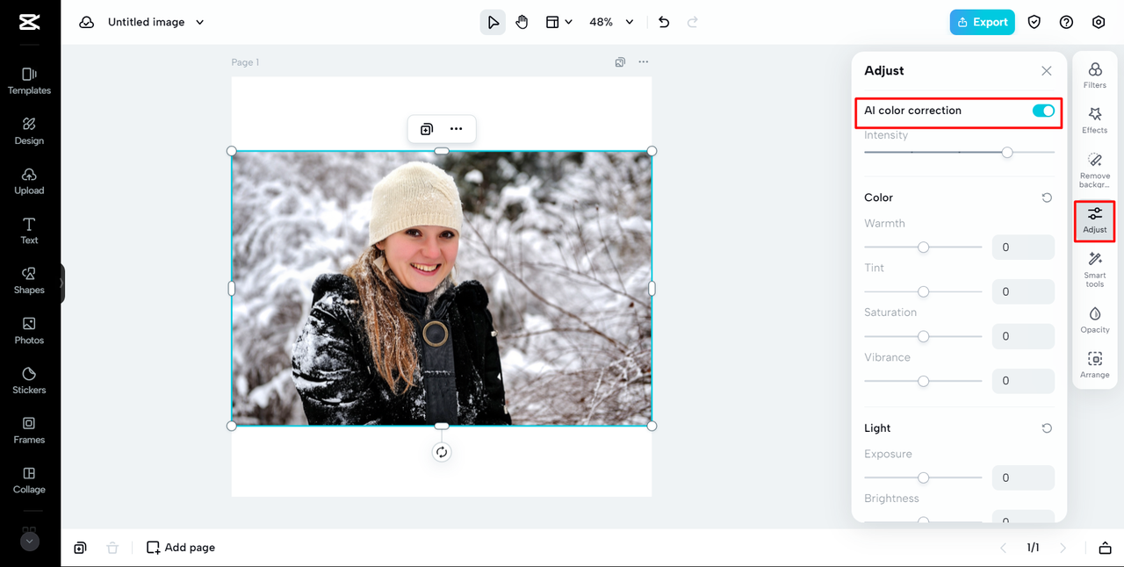Open the Shapes panel

point(29,281)
